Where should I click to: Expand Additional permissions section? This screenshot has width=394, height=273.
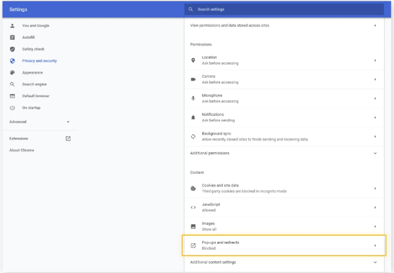click(375, 153)
